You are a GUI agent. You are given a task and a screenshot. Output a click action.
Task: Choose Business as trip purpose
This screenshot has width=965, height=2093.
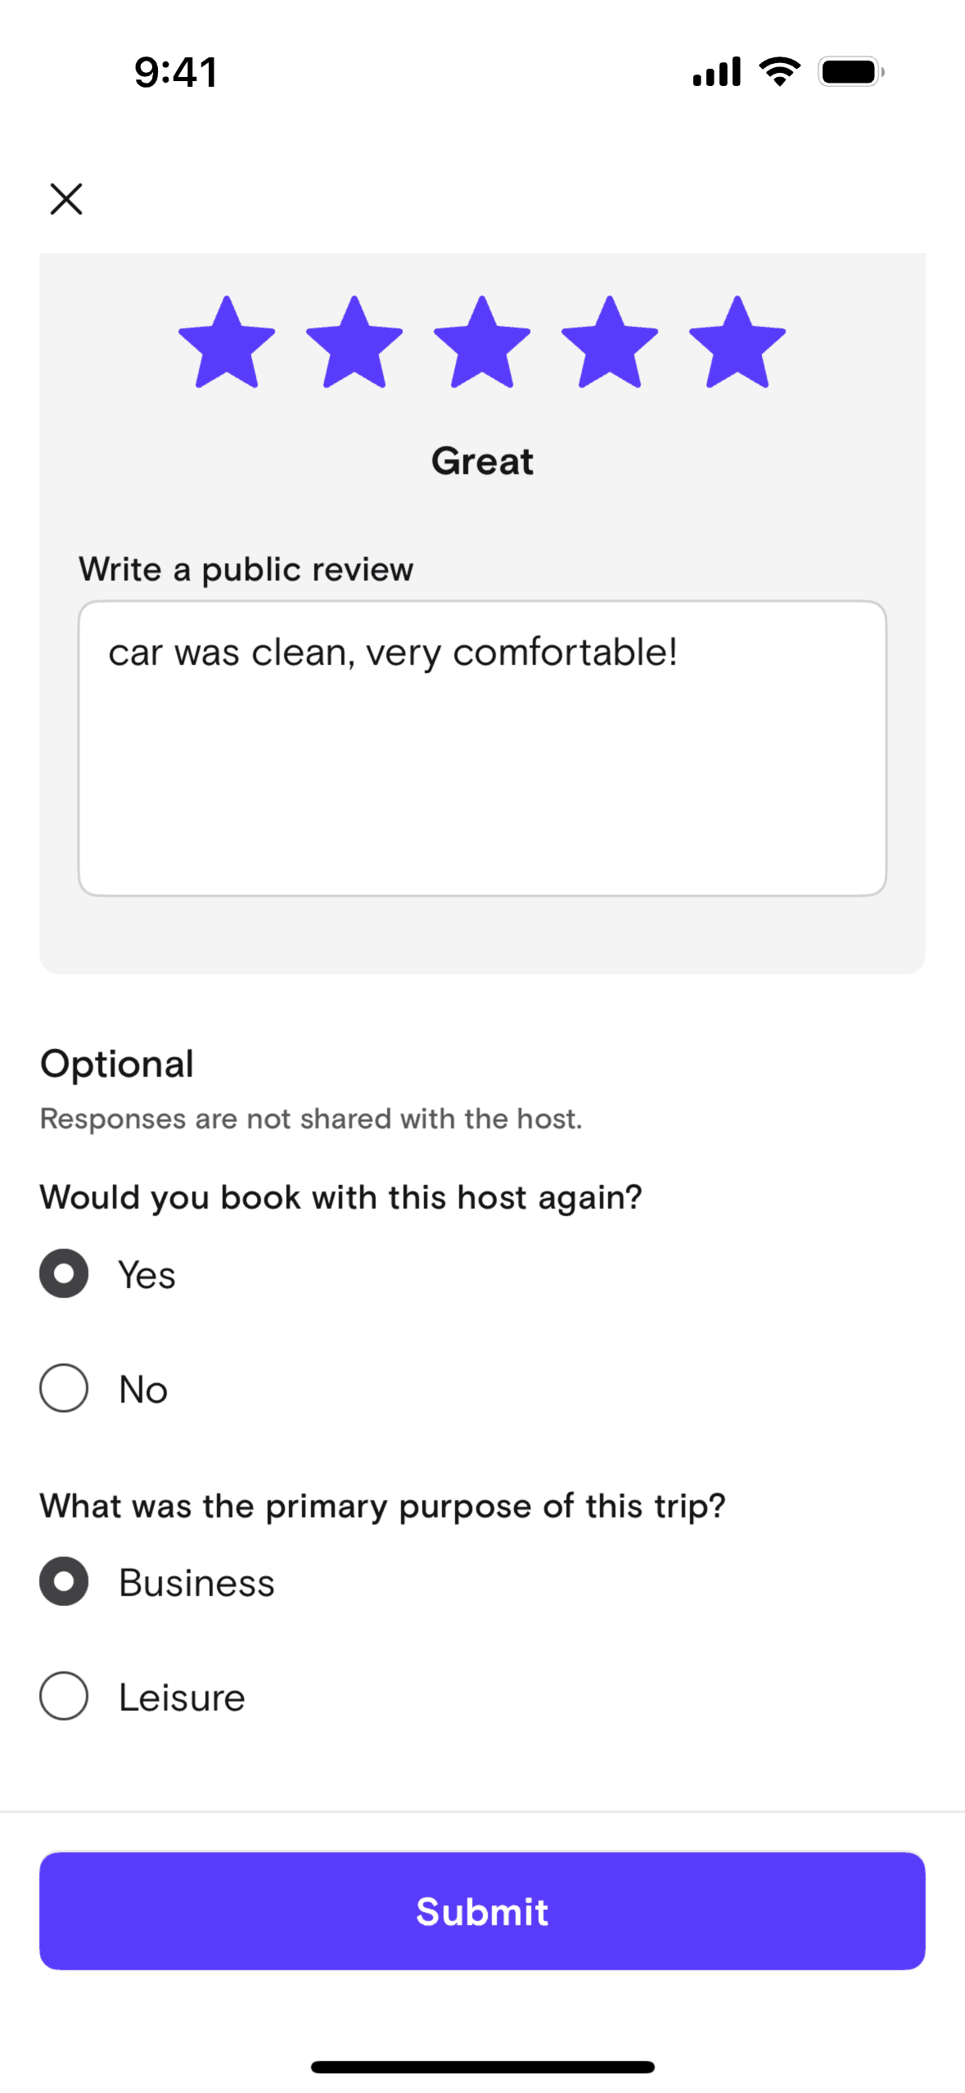click(64, 1581)
